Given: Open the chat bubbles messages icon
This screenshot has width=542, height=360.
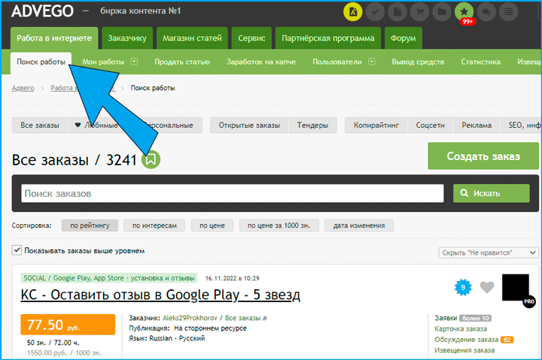Looking at the screenshot, I should coord(486,12).
